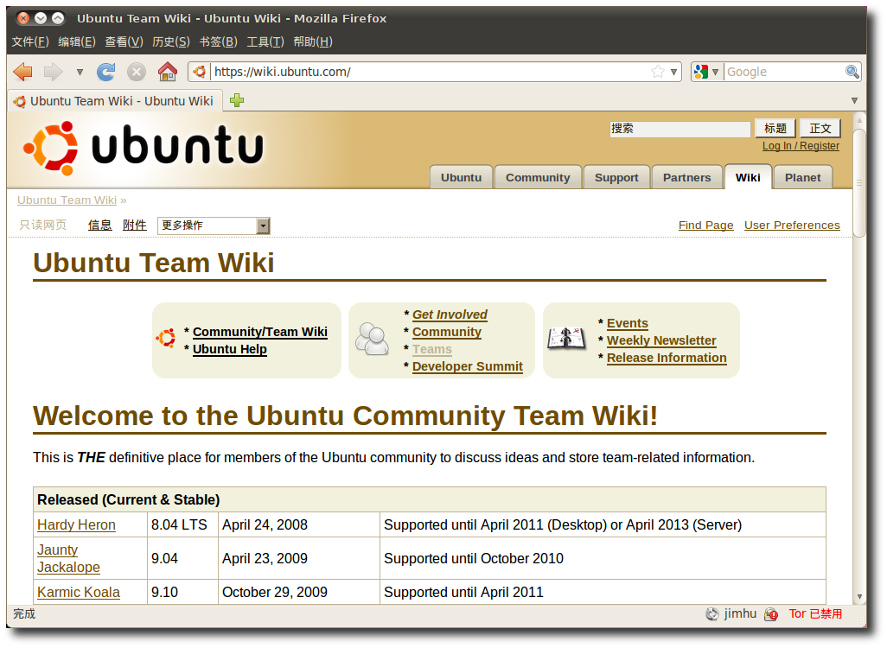Click the Tor button status icon
Image resolution: width=887 pixels, height=648 pixels.
tap(770, 614)
